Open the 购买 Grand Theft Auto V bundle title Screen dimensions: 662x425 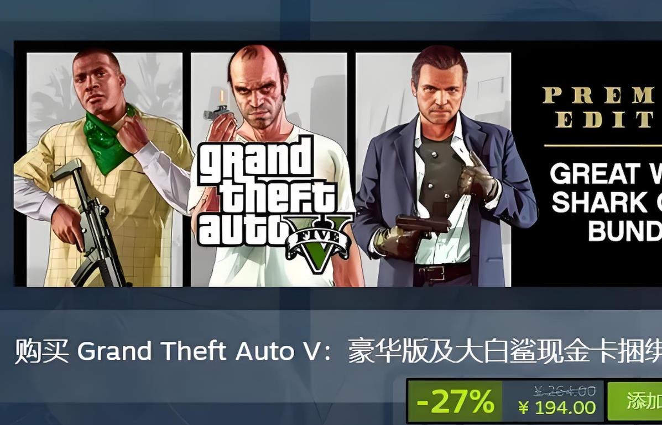pos(338,351)
